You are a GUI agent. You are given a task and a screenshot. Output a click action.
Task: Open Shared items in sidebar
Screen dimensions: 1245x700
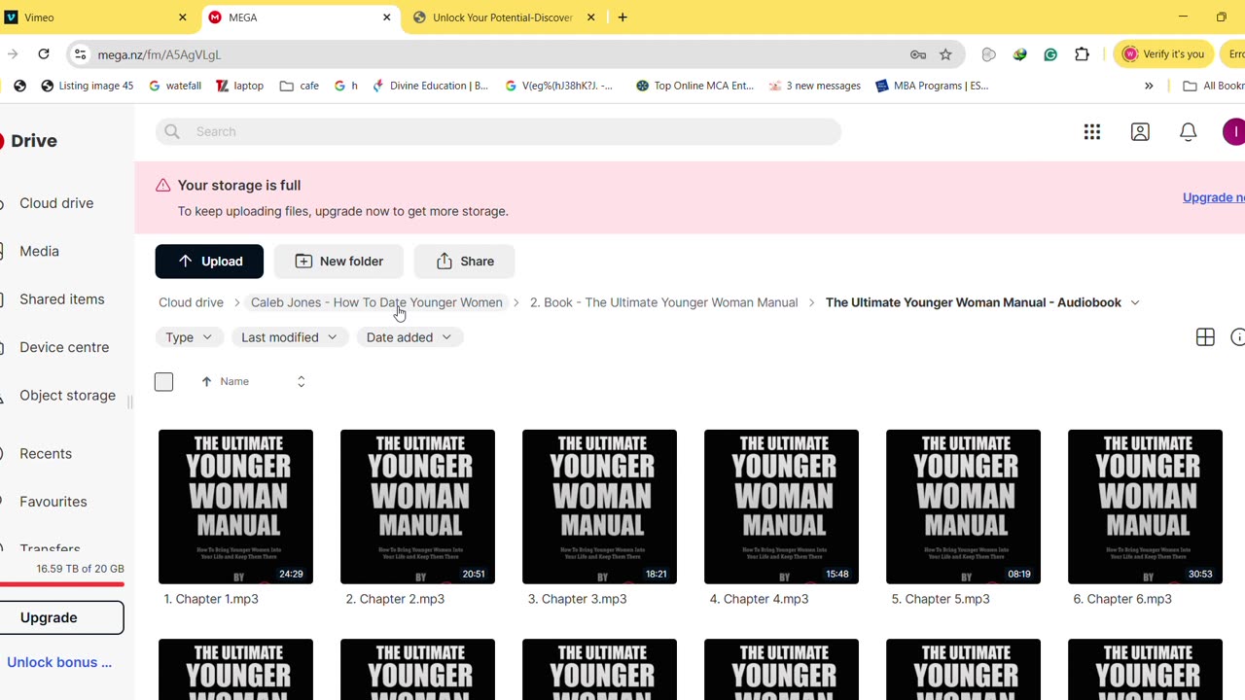[61, 299]
